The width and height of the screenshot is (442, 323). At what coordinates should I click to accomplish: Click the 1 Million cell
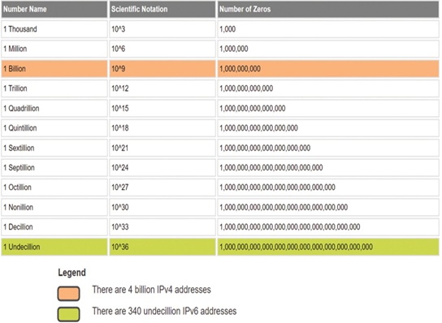click(54, 49)
